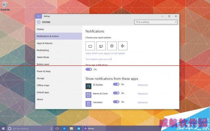The image size is (210, 131).
Task: Disable Calculator notifications toggle
Action: click(116, 102)
